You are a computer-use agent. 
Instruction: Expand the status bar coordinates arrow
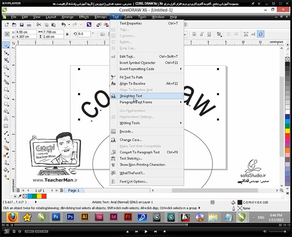36,202
